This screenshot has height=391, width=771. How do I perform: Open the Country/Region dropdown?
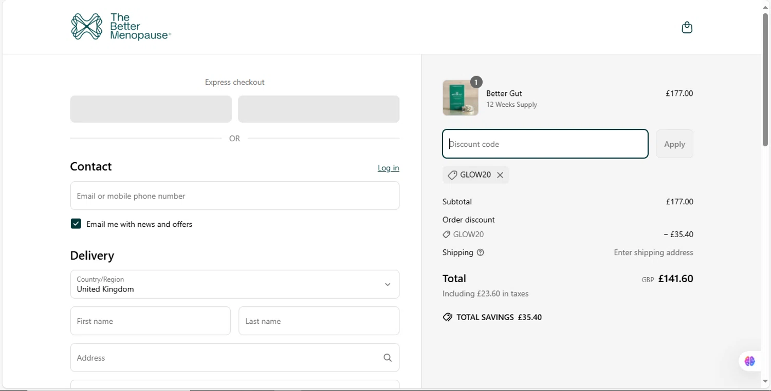[235, 284]
